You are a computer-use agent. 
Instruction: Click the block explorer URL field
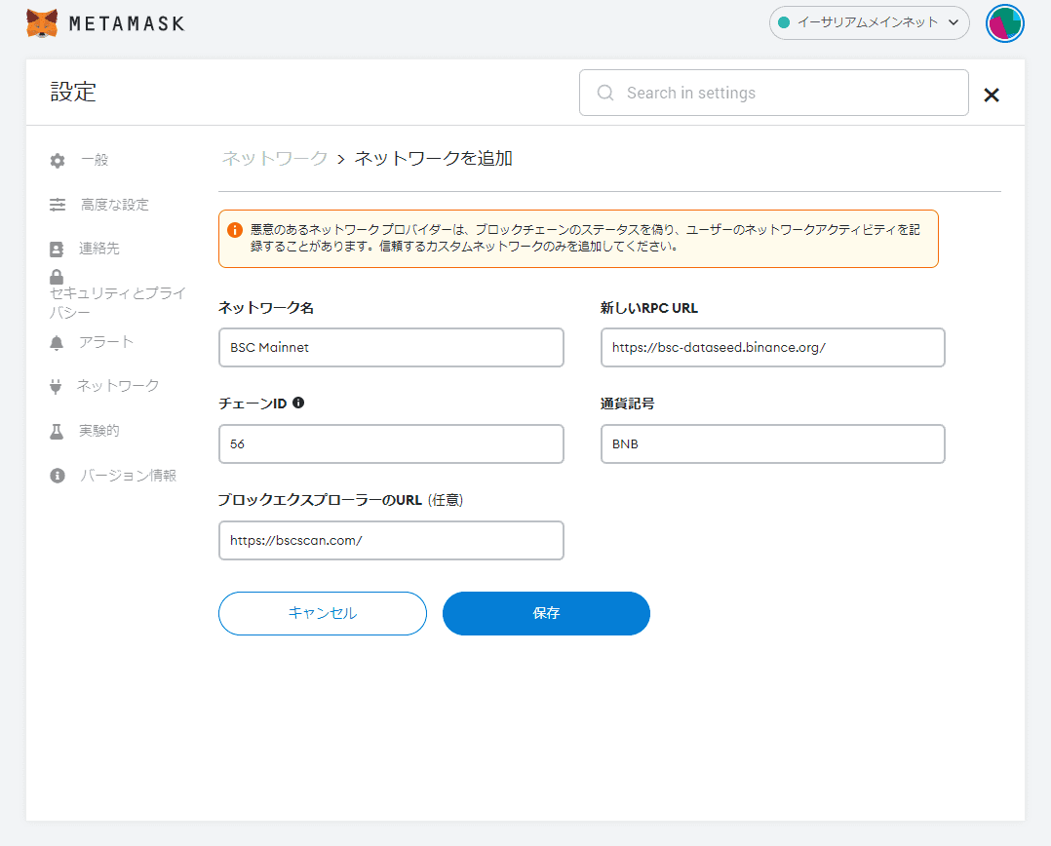pos(391,541)
